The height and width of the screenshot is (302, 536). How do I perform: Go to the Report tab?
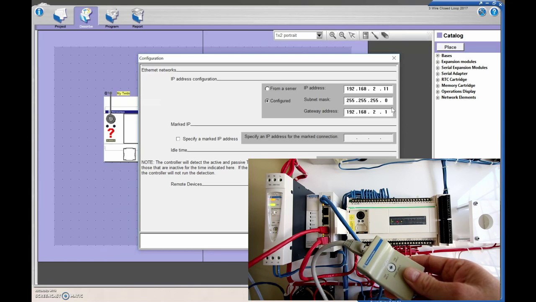click(137, 18)
